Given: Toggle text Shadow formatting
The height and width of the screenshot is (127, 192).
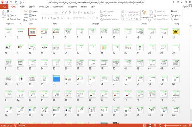Looking at the screenshot, I should click(52, 18).
